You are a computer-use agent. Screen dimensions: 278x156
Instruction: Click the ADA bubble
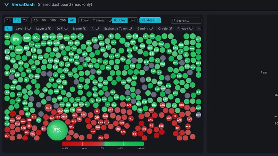coord(80,37)
